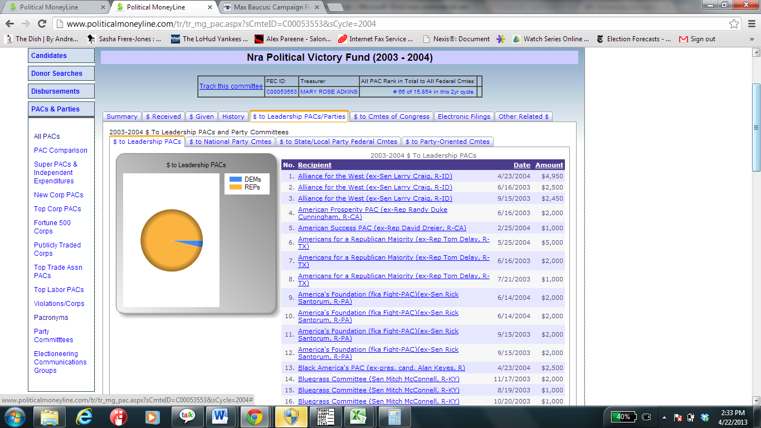Open the Gmail Sign out bookmark

(697, 39)
